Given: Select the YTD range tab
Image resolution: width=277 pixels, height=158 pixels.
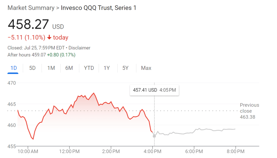Looking at the screenshot, I should [89, 68].
